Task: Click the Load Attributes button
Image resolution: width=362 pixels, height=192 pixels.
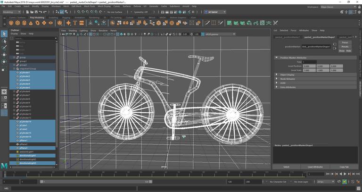Action: coord(315,167)
